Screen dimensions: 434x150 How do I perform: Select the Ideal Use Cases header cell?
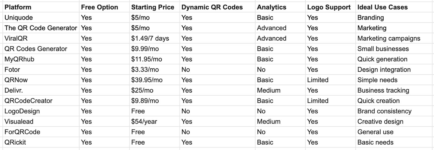coord(382,7)
